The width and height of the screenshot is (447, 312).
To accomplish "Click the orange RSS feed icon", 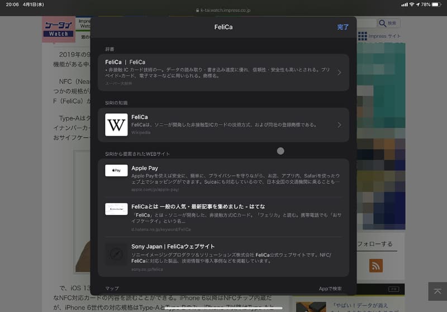I will click(376, 266).
